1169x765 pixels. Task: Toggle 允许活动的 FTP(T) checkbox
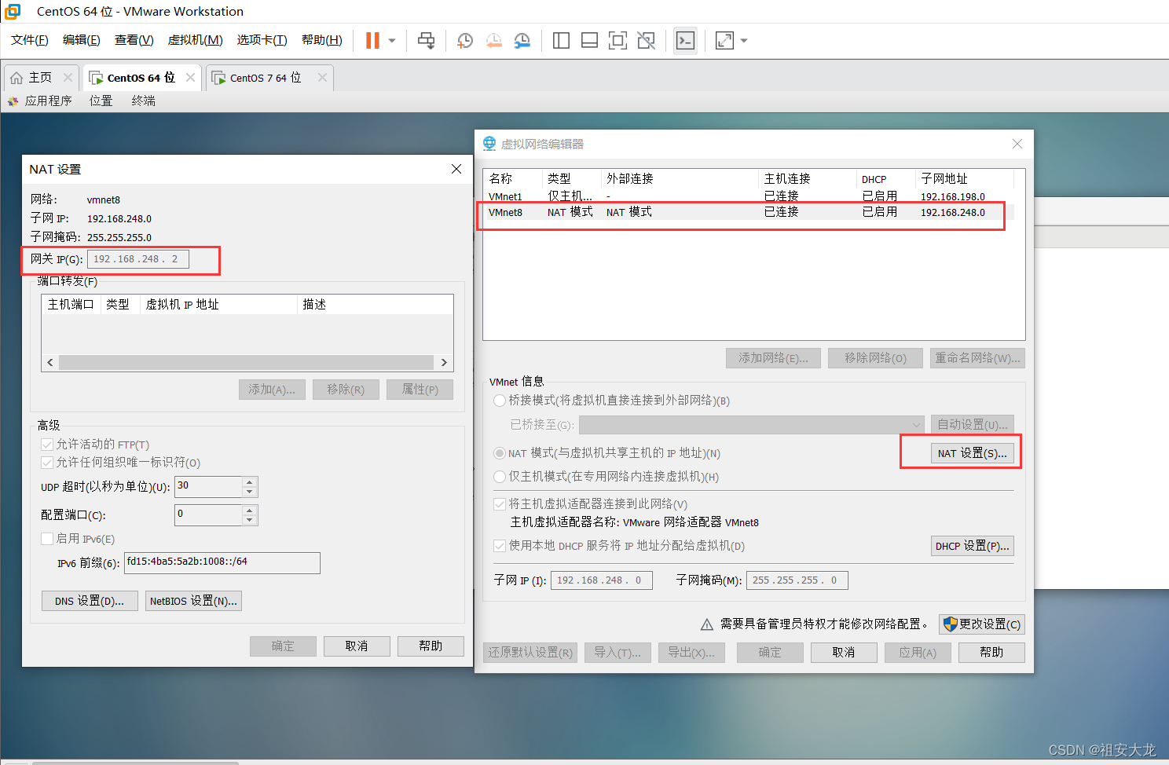click(47, 445)
